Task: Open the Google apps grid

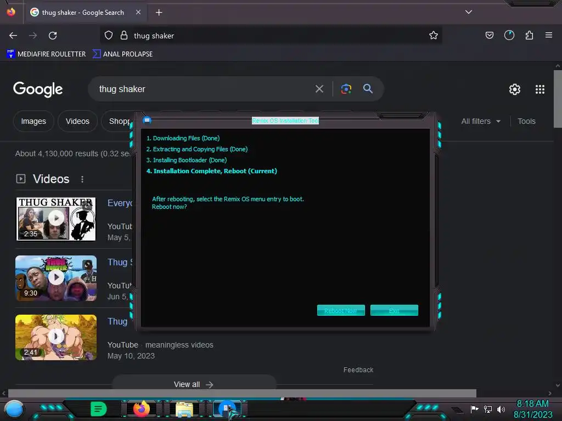Action: pos(540,89)
